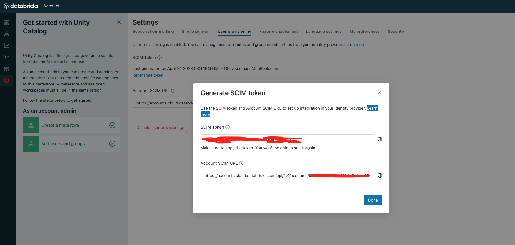Open the Settings gear sidebar icon
Screen dimensions: 515x245
pos(6,81)
